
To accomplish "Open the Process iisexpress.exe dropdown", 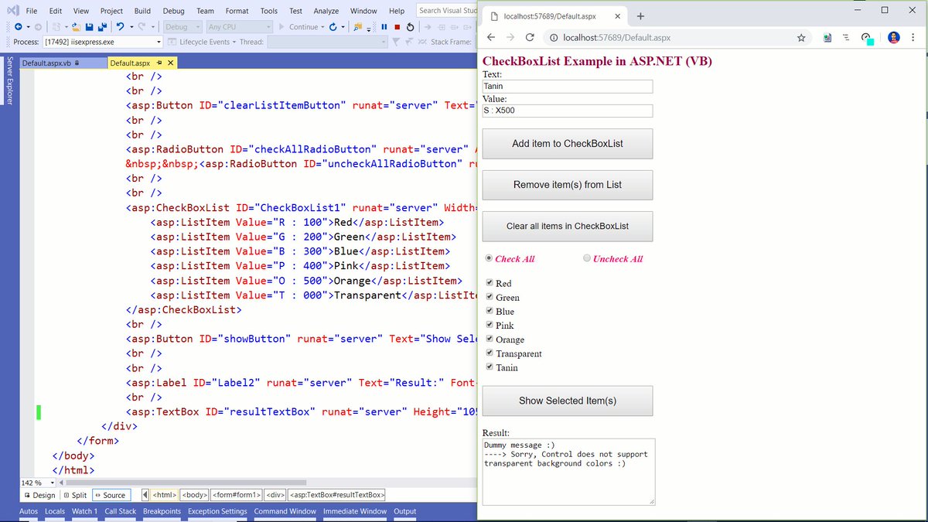I will [x=159, y=42].
